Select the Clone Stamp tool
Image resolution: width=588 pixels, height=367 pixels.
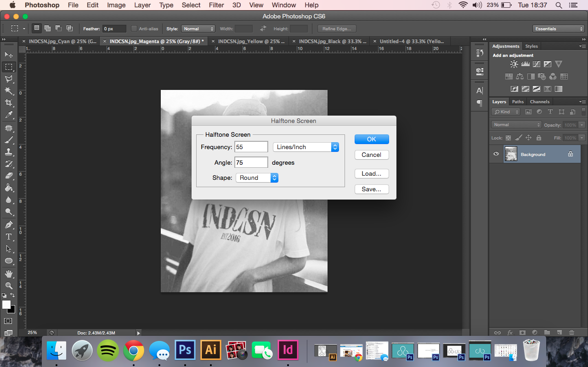(x=9, y=152)
